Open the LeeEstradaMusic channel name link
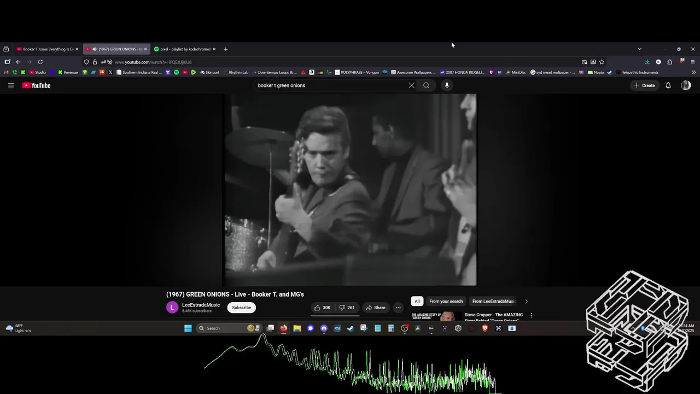700x394 pixels. tap(201, 305)
